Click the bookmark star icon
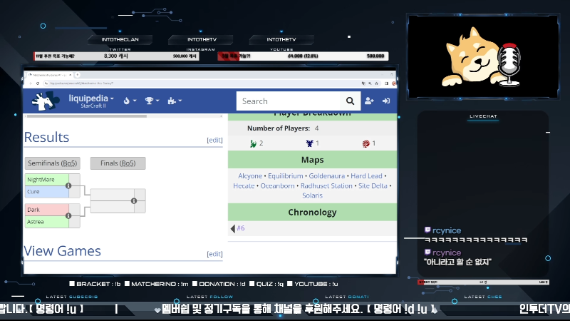This screenshot has height=321, width=570. tap(376, 83)
